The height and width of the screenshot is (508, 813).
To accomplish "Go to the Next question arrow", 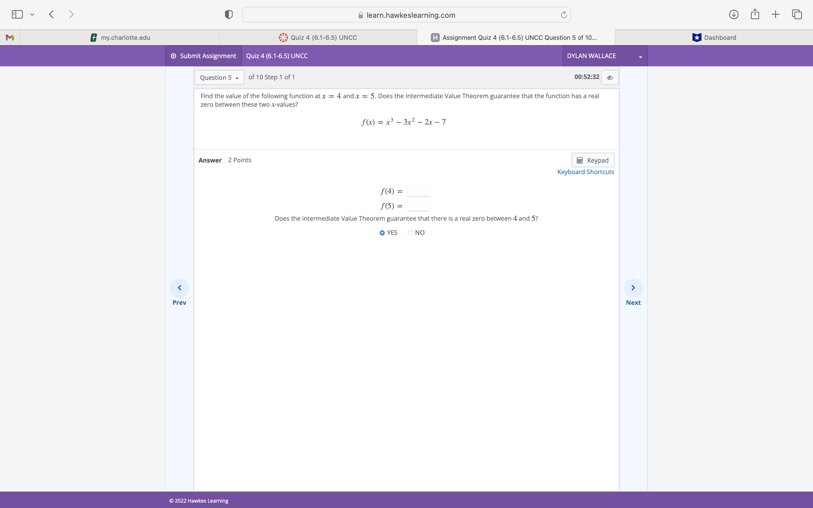I will point(633,288).
